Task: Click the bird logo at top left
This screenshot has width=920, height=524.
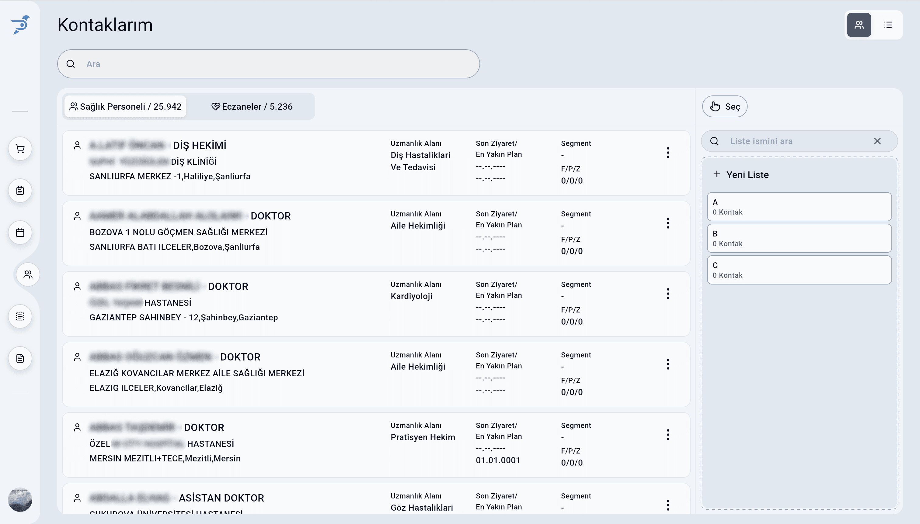Action: (20, 25)
